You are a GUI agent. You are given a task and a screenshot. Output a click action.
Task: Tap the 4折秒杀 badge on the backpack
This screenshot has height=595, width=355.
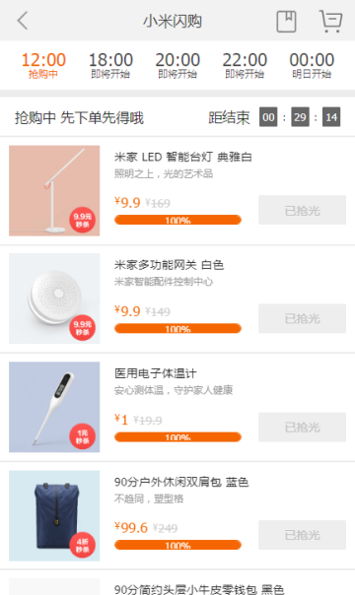pyautogui.click(x=83, y=545)
